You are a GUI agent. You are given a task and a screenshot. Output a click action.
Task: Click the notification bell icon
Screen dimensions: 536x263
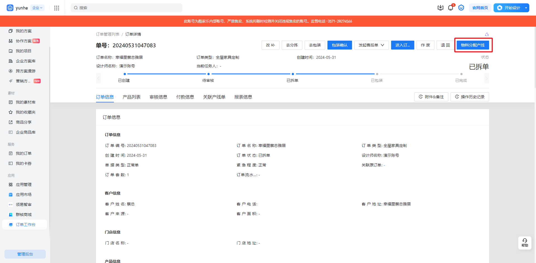pyautogui.click(x=450, y=8)
